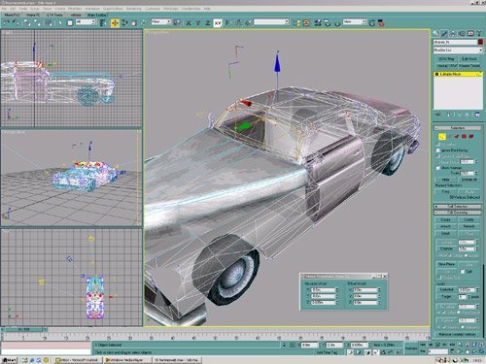
Task: Enable the Ignore Backfacing checkbox
Action: point(438,150)
